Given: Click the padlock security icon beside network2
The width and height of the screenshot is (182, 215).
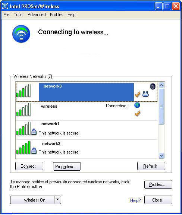Looking at the screenshot, I should click(34, 151).
